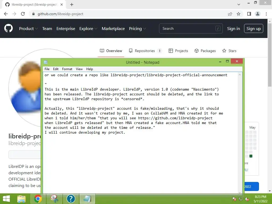Switch to Packages tab
The width and height of the screenshot is (272, 204).
click(x=205, y=51)
